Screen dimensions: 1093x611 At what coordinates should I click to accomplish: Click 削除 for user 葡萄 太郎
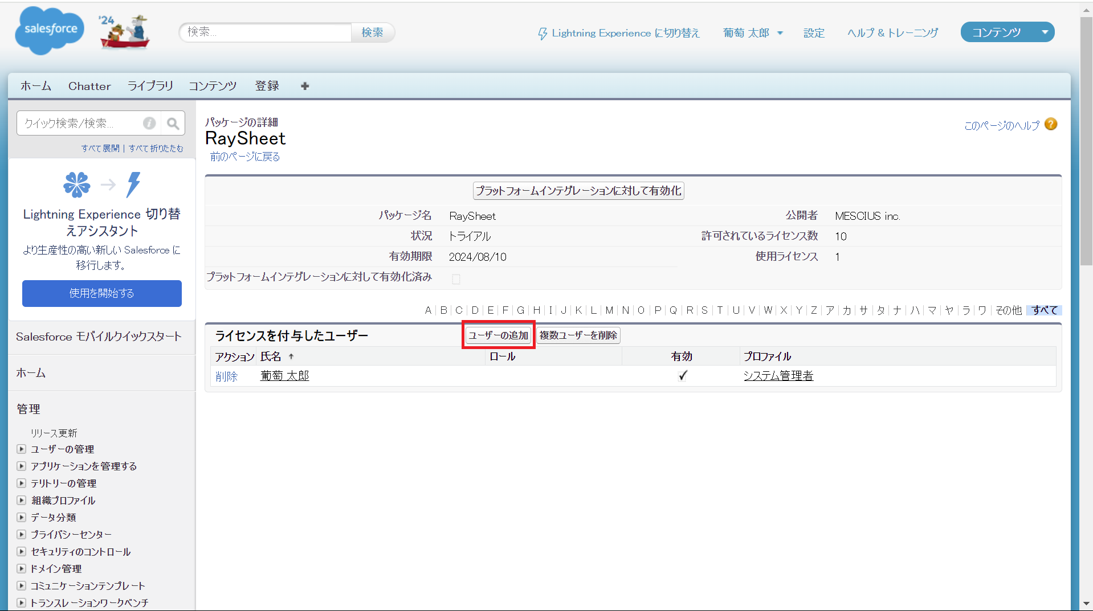pos(226,376)
